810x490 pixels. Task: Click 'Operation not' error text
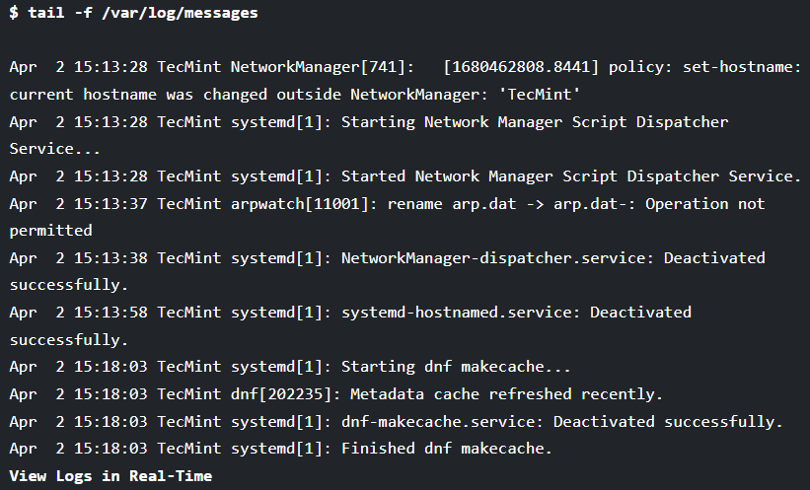pos(704,204)
